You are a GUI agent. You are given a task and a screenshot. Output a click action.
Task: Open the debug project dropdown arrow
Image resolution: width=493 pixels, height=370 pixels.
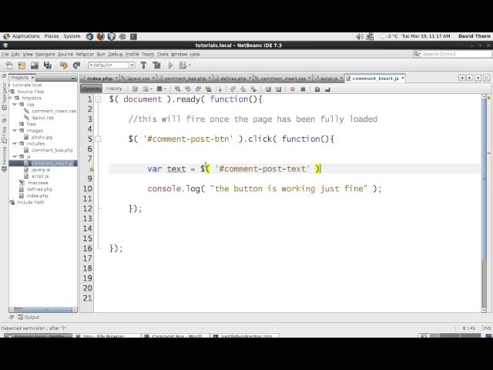coord(189,66)
